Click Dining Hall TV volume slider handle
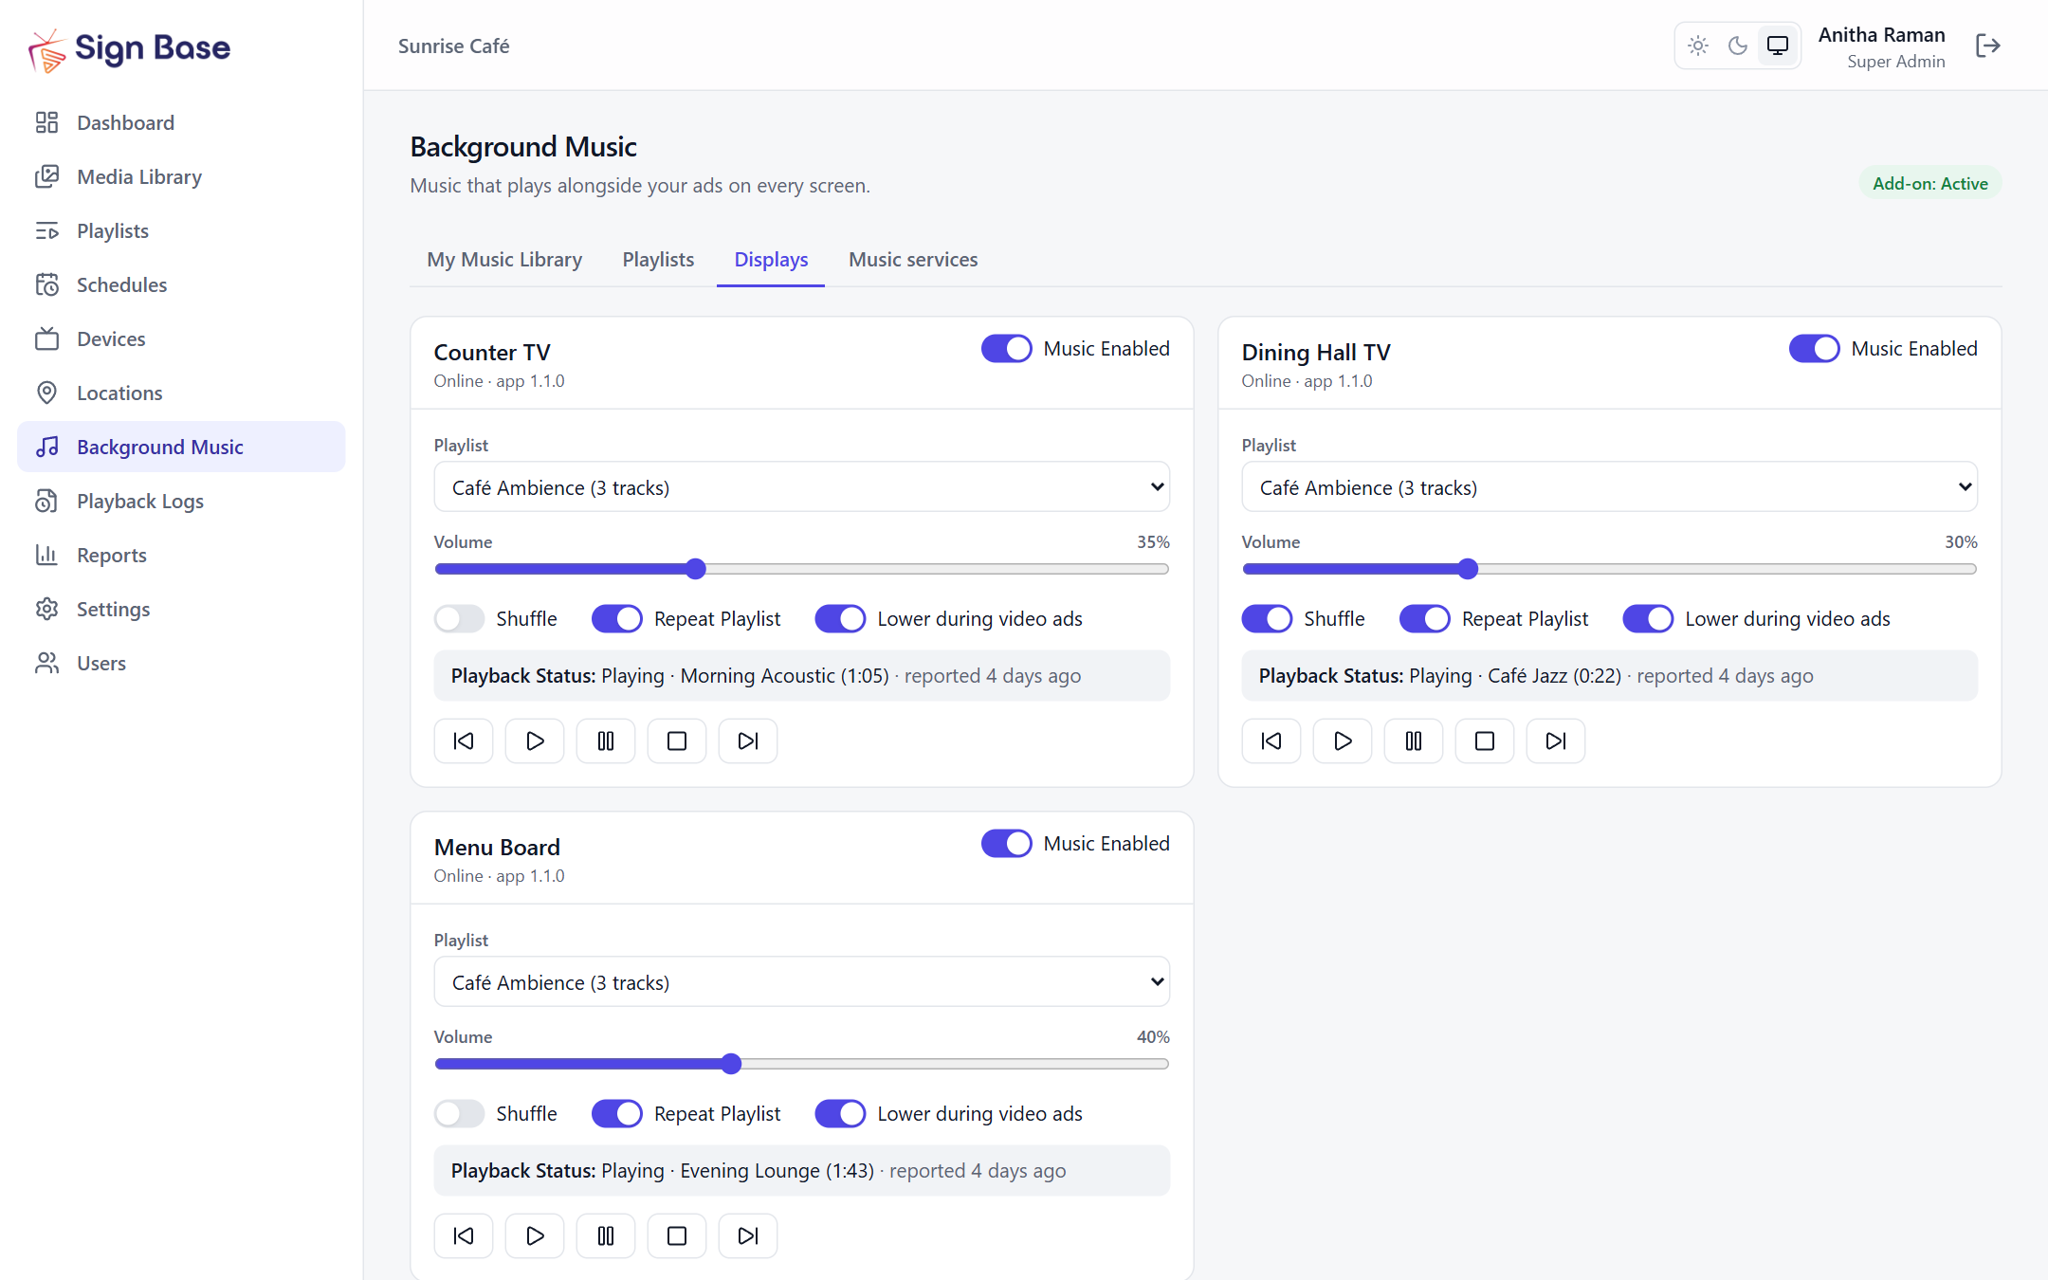 tap(1468, 569)
